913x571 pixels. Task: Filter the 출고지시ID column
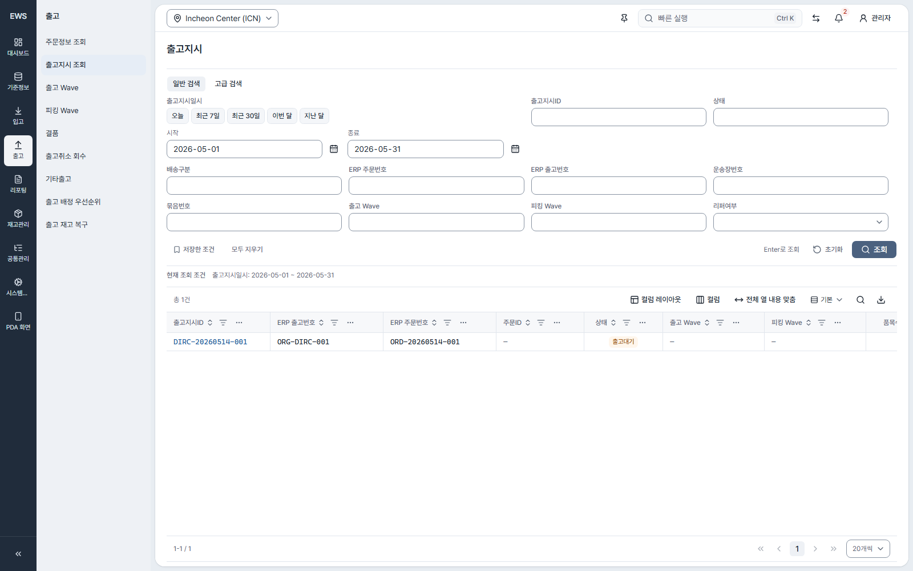click(223, 323)
